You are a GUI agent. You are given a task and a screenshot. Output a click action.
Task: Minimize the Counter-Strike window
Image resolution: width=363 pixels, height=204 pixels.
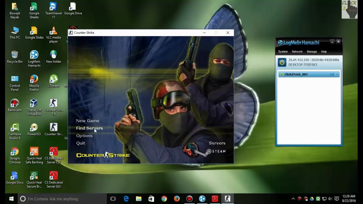coord(204,33)
